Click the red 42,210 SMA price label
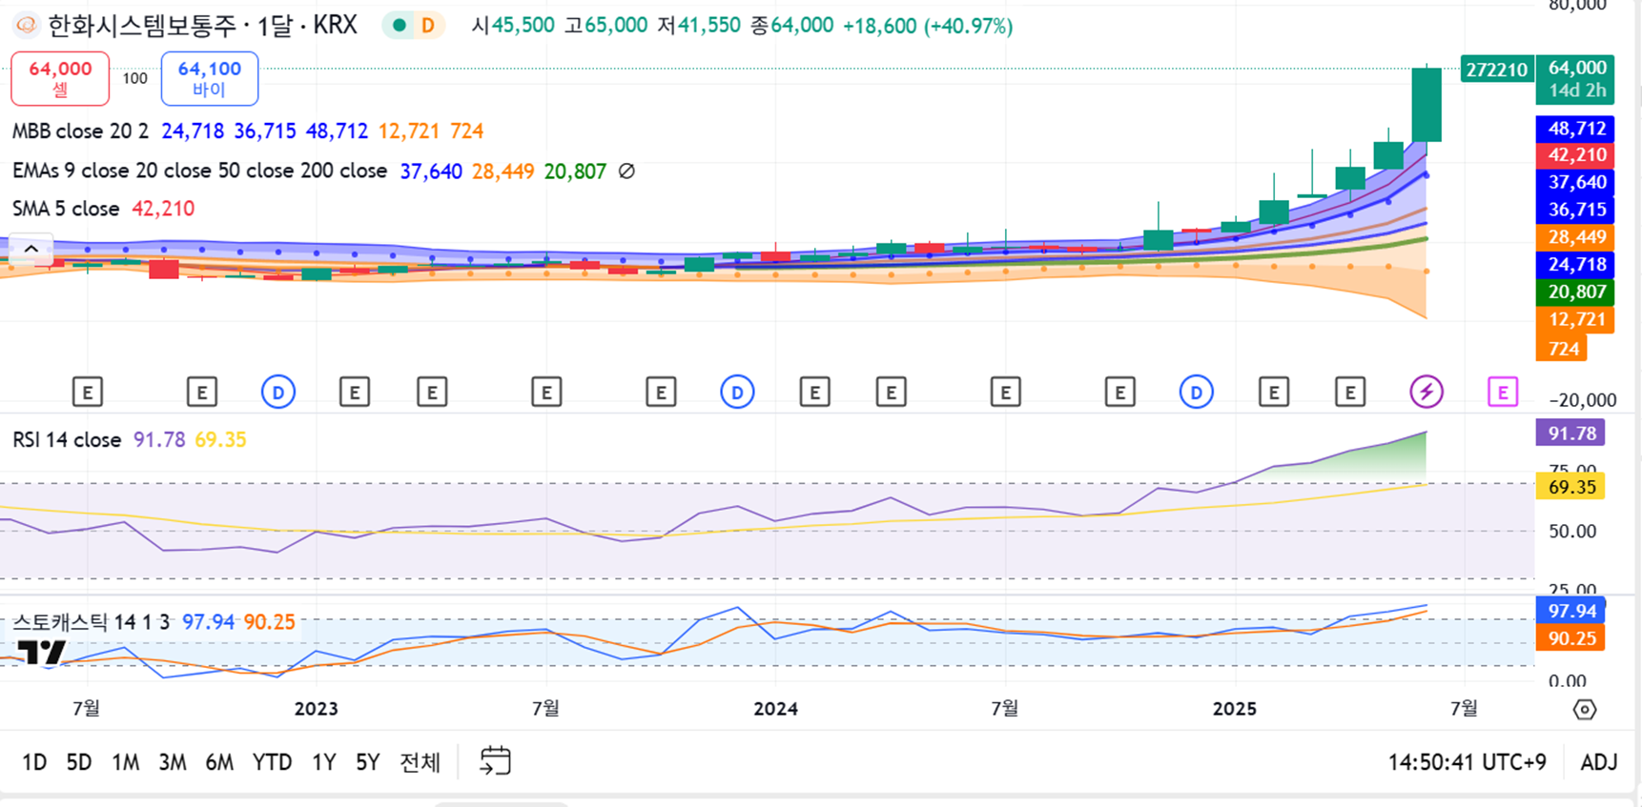 click(1576, 155)
